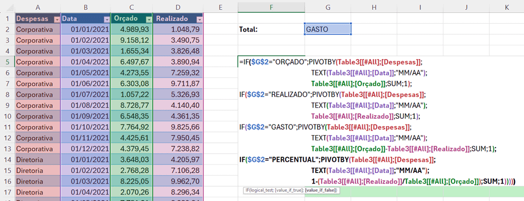Click cell G2 containing GASTO
Viewport: 524px width, 201px height.
pyautogui.click(x=328, y=30)
